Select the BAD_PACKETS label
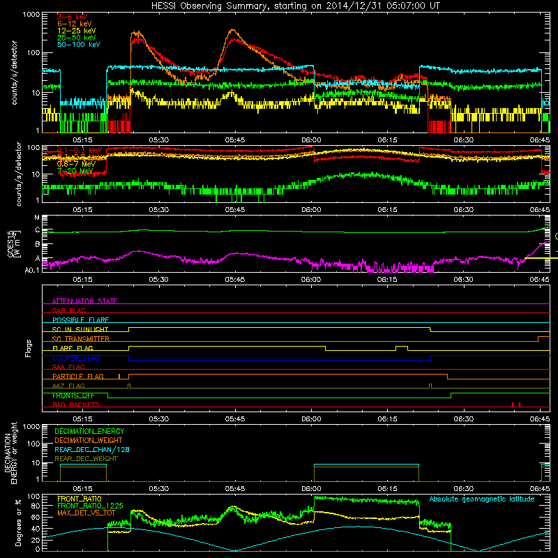This screenshot has height=558, width=558. 76,405
